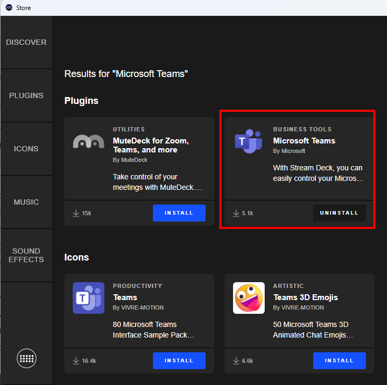The image size is (387, 385).
Task: Install the Teams 3D Emojis pack
Action: 340,361
